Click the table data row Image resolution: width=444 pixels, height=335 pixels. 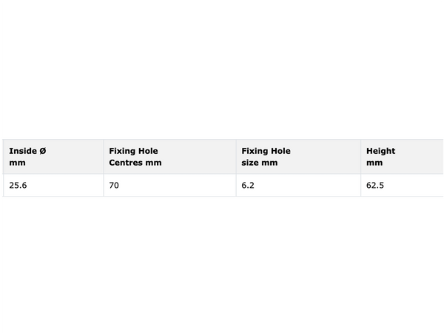tap(223, 185)
